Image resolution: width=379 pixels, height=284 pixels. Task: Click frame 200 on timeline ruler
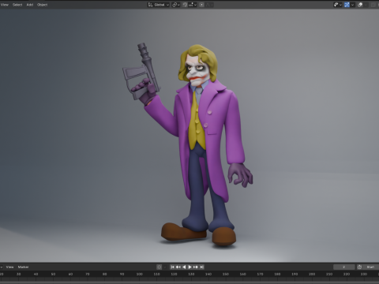point(312,274)
